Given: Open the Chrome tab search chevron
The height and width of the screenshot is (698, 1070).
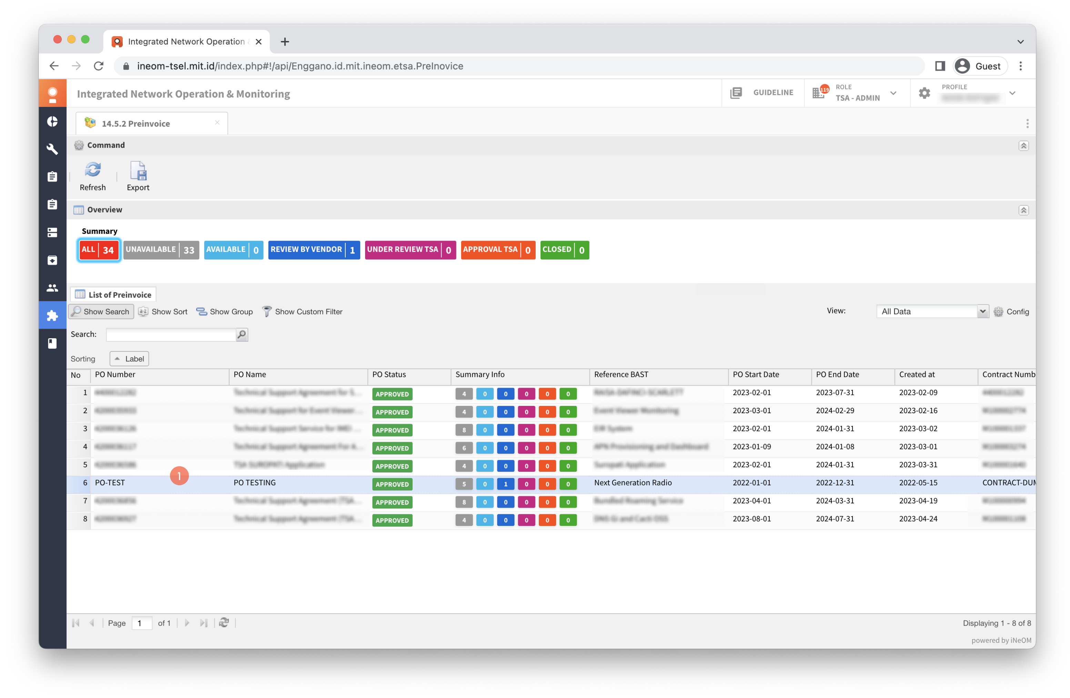Looking at the screenshot, I should click(x=1021, y=41).
